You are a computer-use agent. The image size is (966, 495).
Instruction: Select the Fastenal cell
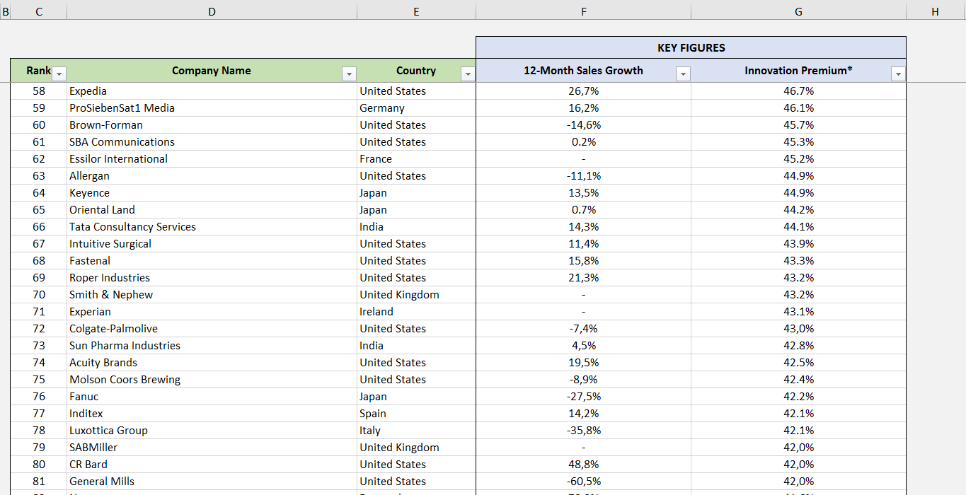pyautogui.click(x=212, y=261)
